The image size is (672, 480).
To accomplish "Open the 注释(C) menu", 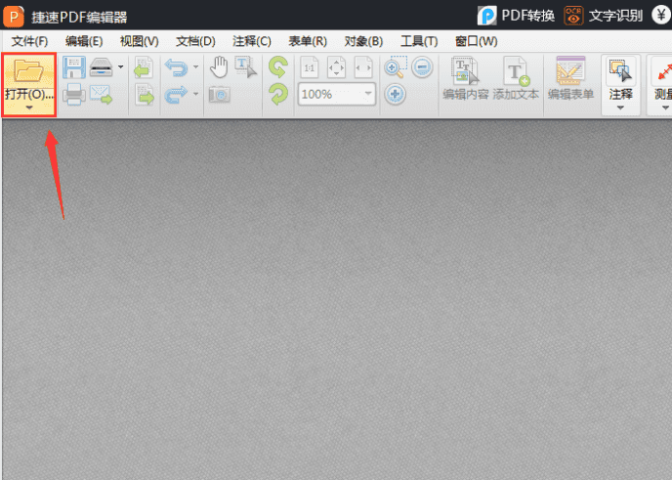I will 252,41.
